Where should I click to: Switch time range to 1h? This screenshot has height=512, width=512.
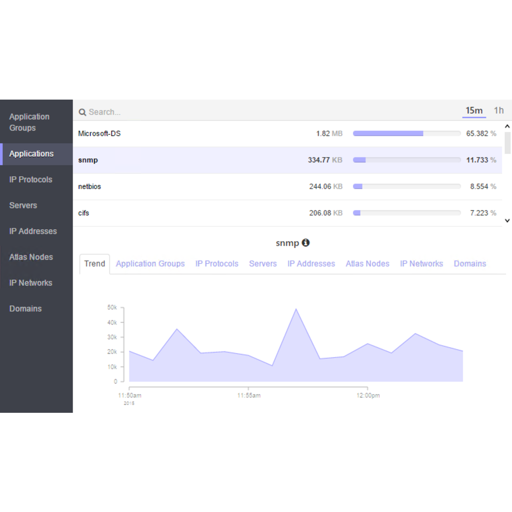tap(498, 110)
